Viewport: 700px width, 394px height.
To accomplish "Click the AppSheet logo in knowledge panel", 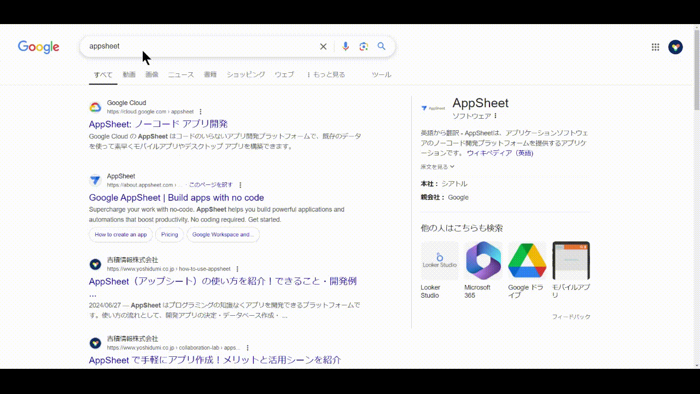I will [x=433, y=108].
